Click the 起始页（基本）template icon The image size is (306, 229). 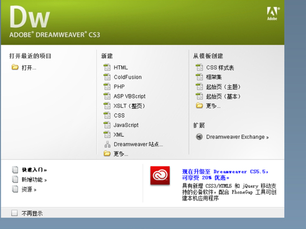(x=199, y=96)
